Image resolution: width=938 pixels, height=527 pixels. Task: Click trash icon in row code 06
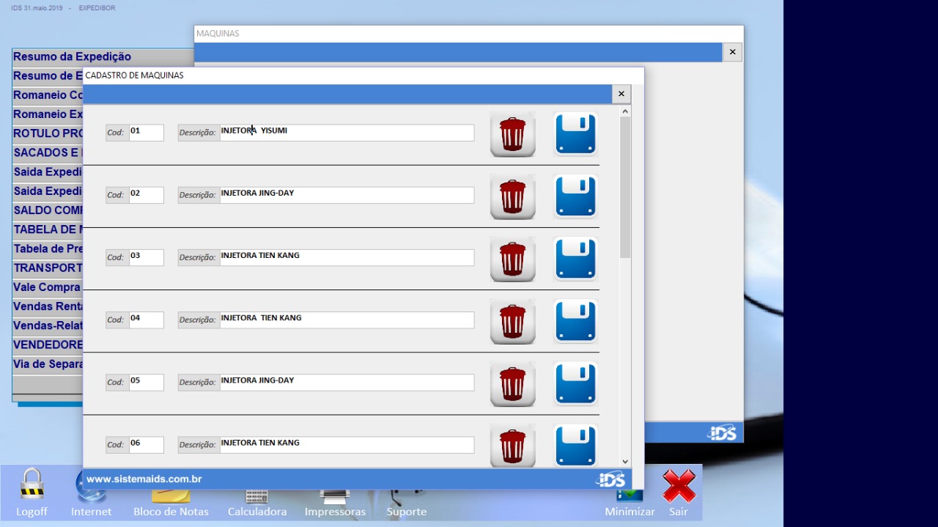[x=513, y=445]
